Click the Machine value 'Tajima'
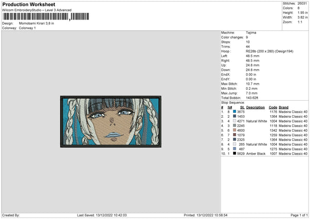Screen dimensions: 310x219 (251, 33)
